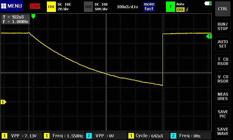Select the CH1 trigger source label
This screenshot has height=140, width=233.
pos(180,10)
